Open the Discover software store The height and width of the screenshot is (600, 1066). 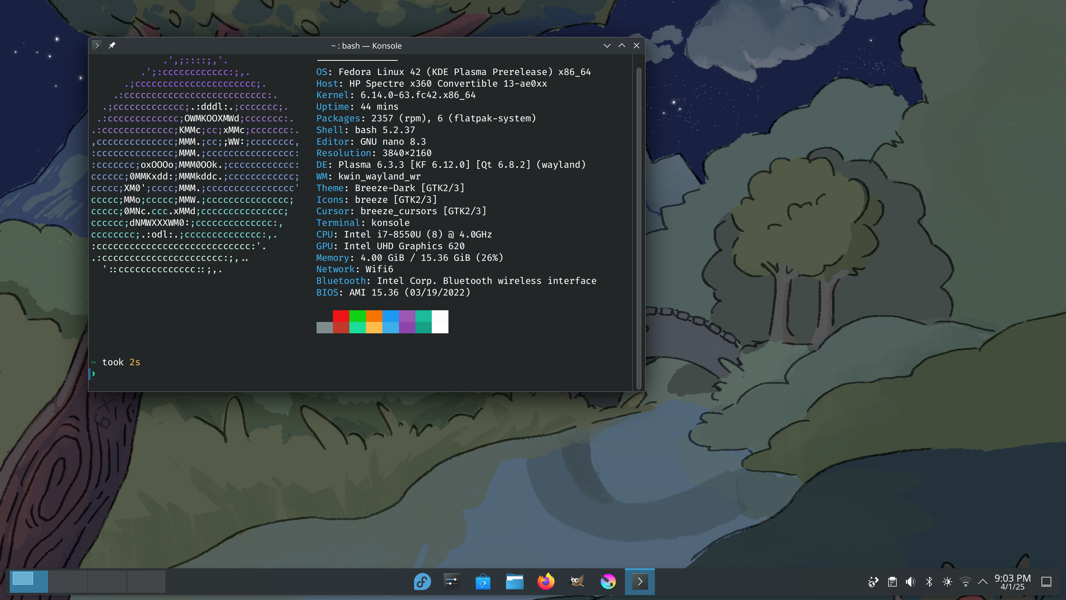point(483,582)
